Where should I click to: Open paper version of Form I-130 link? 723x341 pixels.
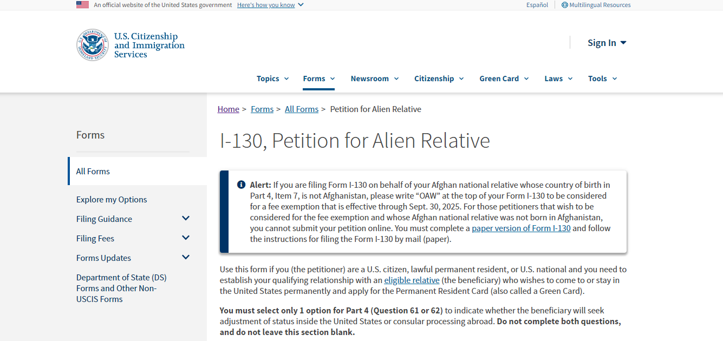pyautogui.click(x=521, y=228)
